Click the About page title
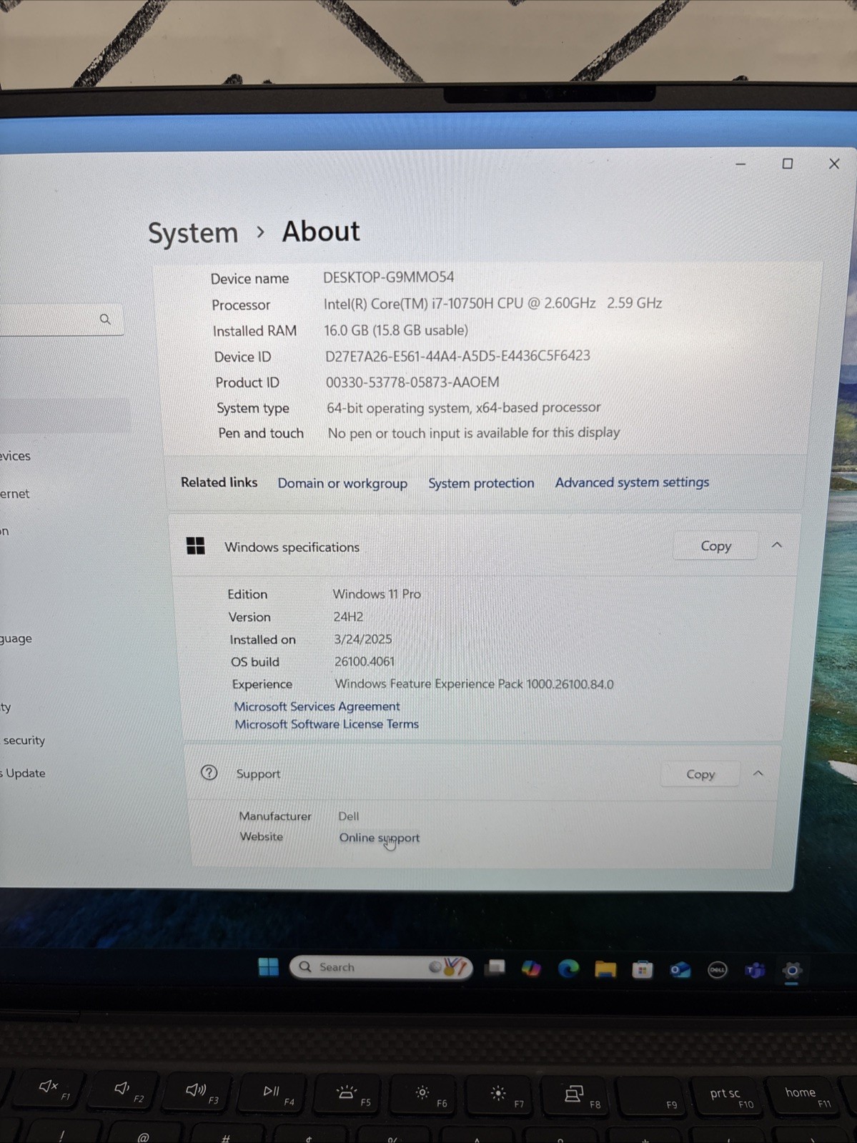Image resolution: width=857 pixels, height=1143 pixels. point(321,232)
